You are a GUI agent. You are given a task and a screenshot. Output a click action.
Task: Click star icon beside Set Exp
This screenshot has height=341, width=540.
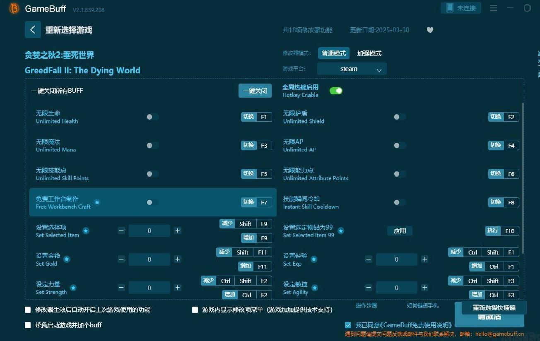(314, 259)
